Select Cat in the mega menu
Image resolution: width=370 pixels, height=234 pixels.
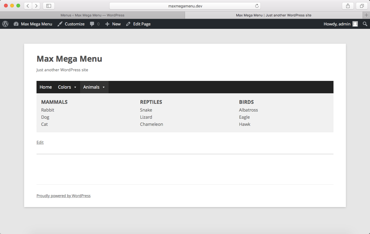pyautogui.click(x=44, y=124)
